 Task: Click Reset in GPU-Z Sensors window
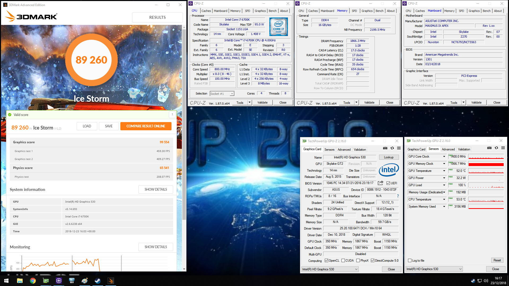pos(497,260)
